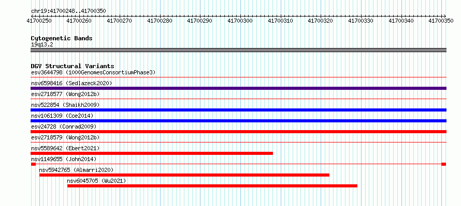Select ruler position 41700310
Screen dimensions: 461x206
pyautogui.click(x=280, y=21)
